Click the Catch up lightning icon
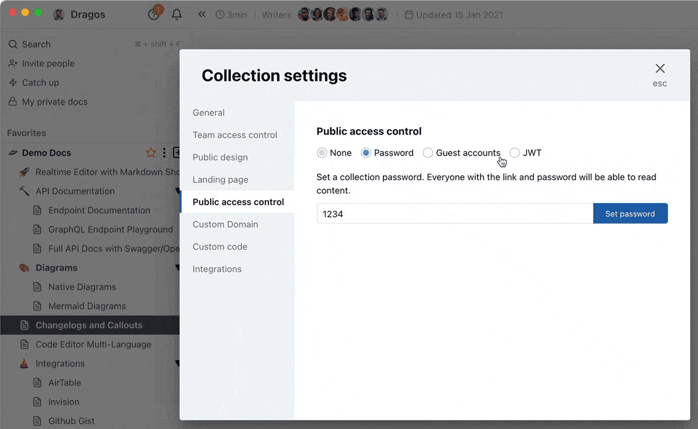698x429 pixels. [x=13, y=82]
